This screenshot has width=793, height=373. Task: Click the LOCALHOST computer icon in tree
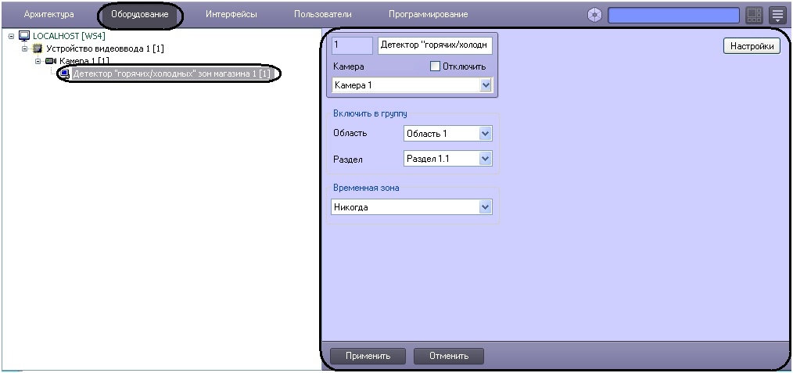tap(23, 36)
